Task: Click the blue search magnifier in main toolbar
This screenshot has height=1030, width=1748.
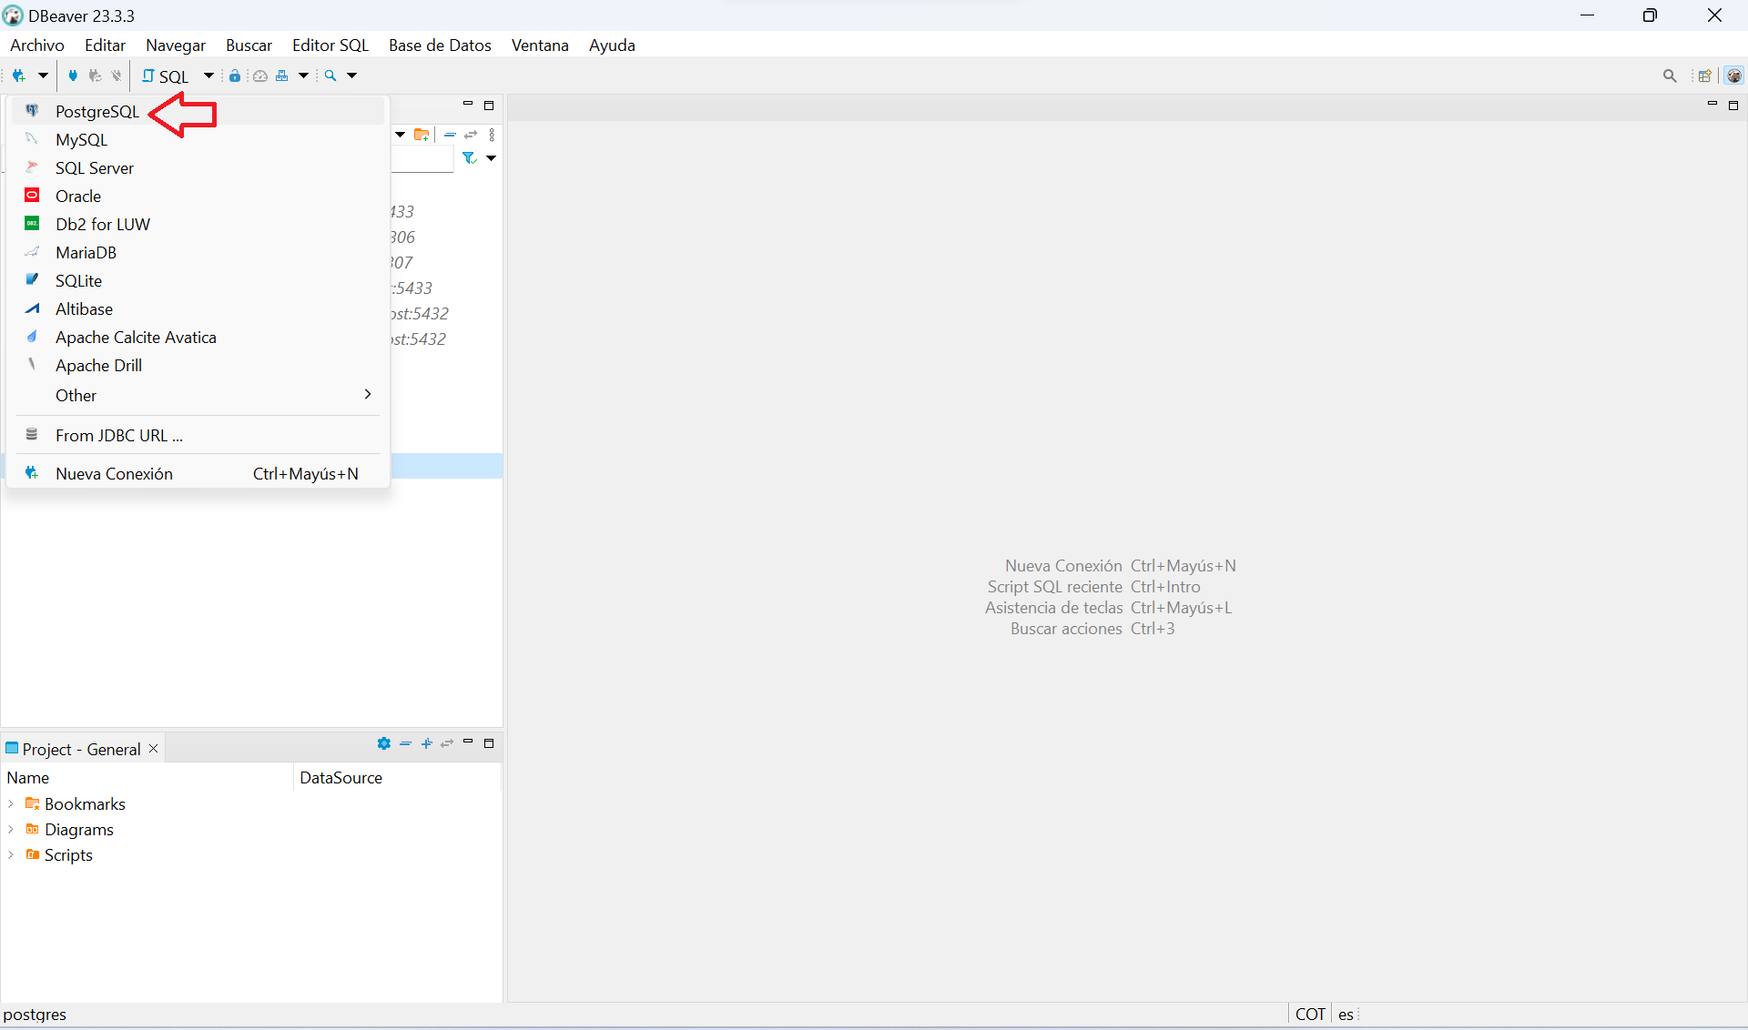Action: [x=330, y=76]
